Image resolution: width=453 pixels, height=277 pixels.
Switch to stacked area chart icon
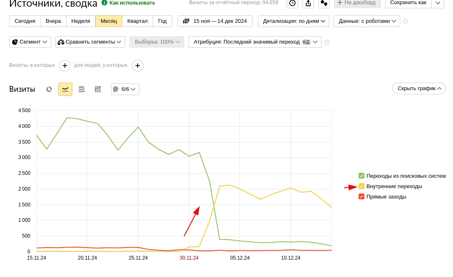pyautogui.click(x=82, y=89)
